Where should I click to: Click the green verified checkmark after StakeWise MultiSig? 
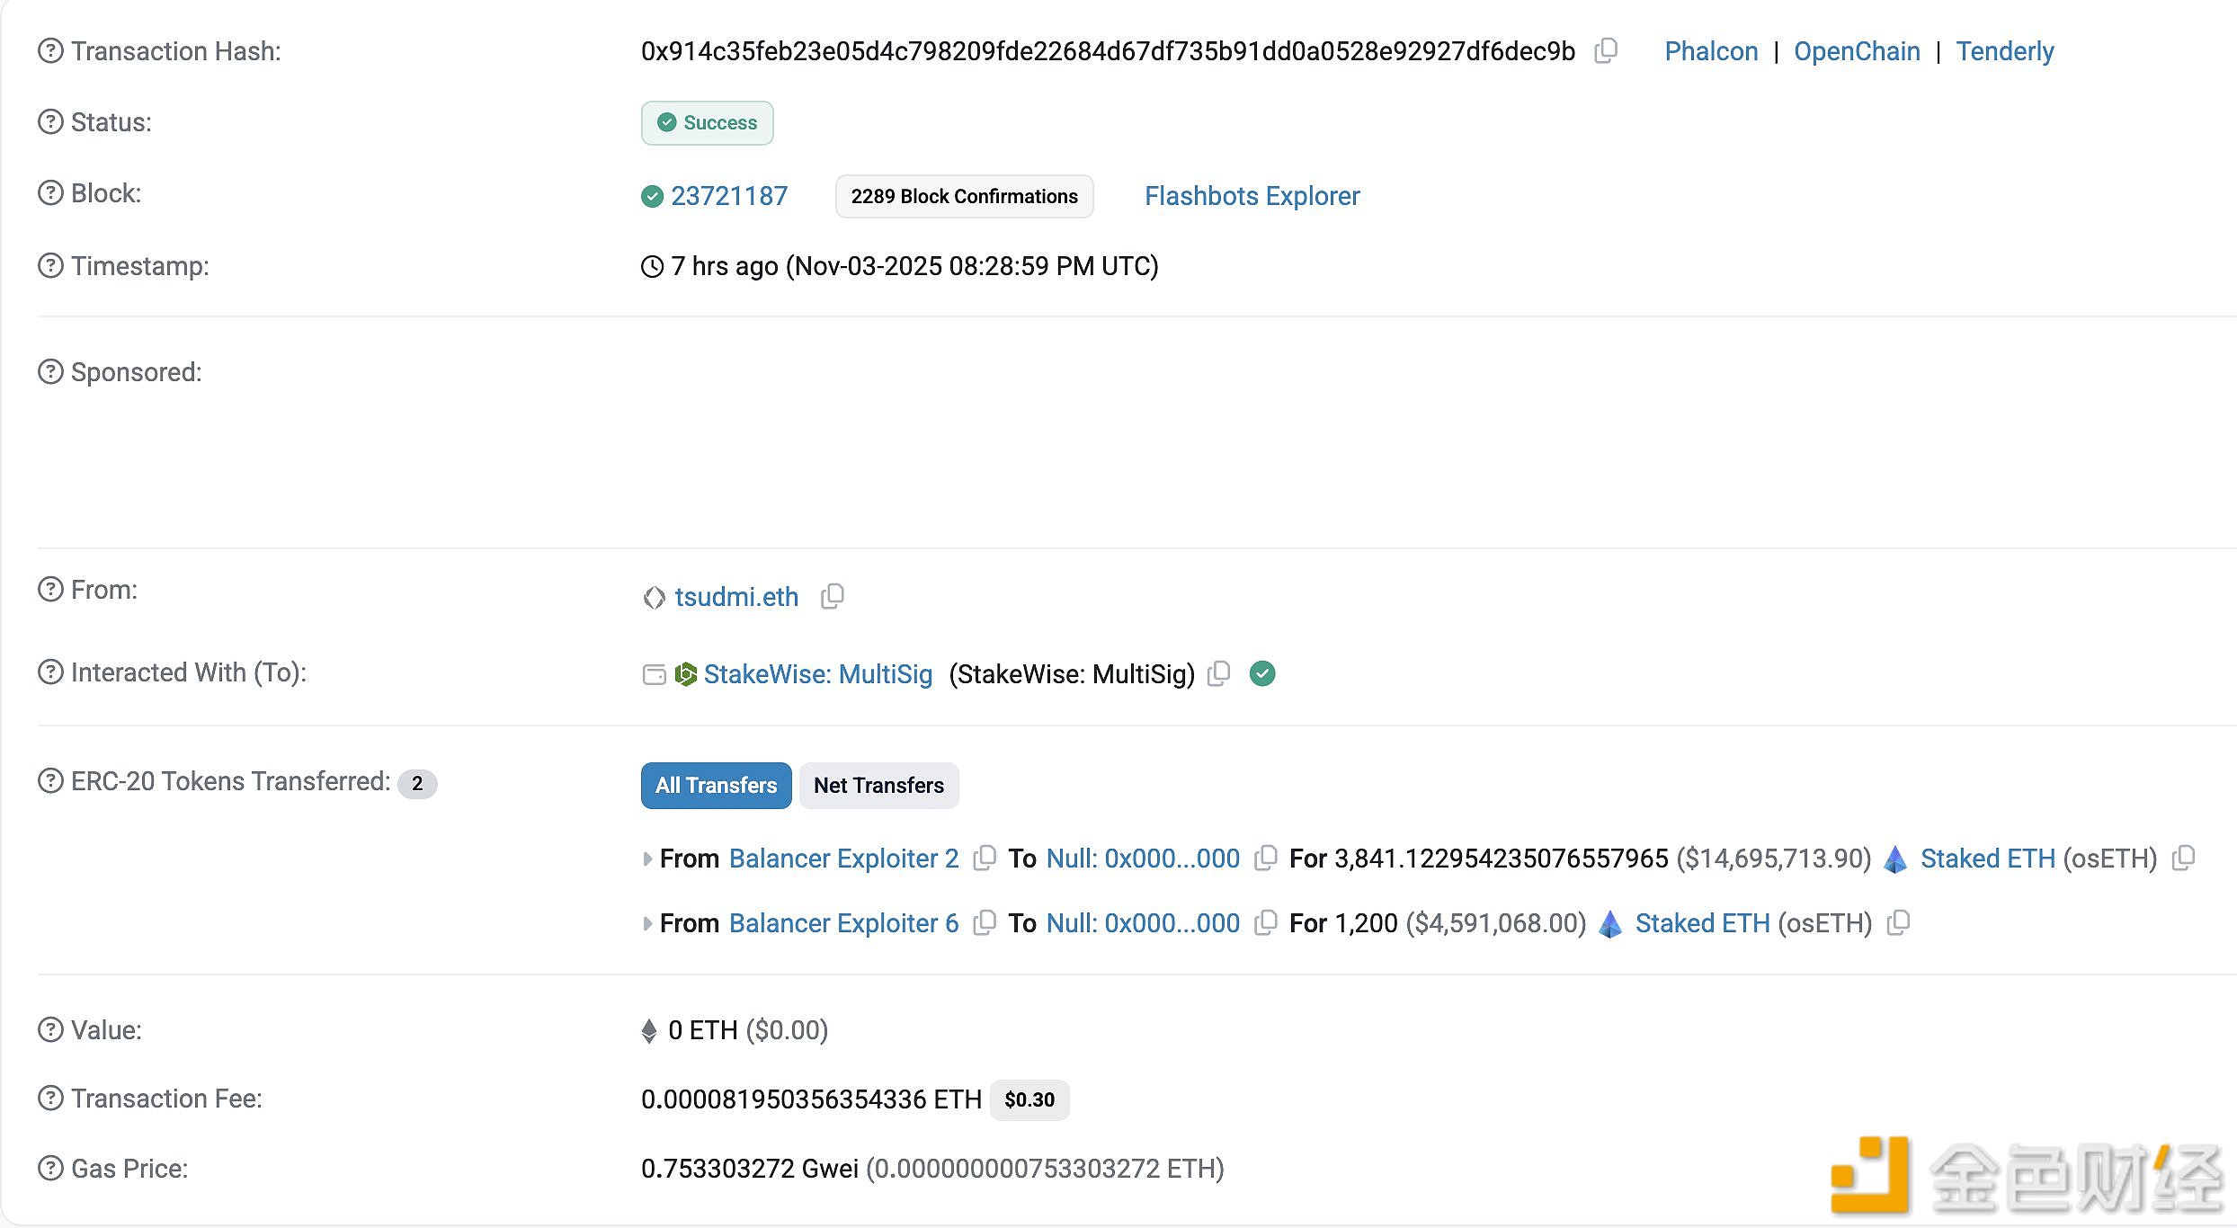(1262, 673)
